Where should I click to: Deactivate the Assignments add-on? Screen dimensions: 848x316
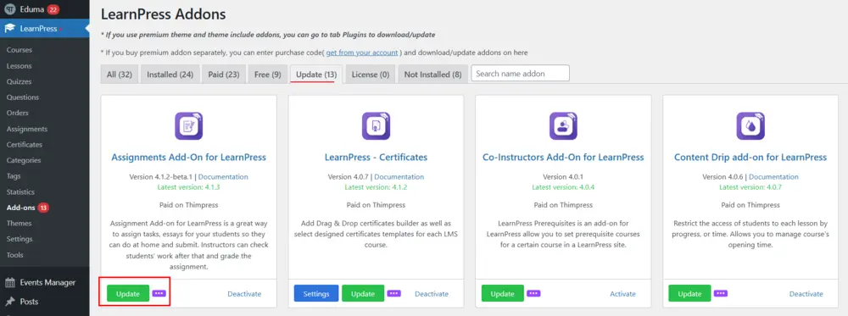(x=244, y=294)
